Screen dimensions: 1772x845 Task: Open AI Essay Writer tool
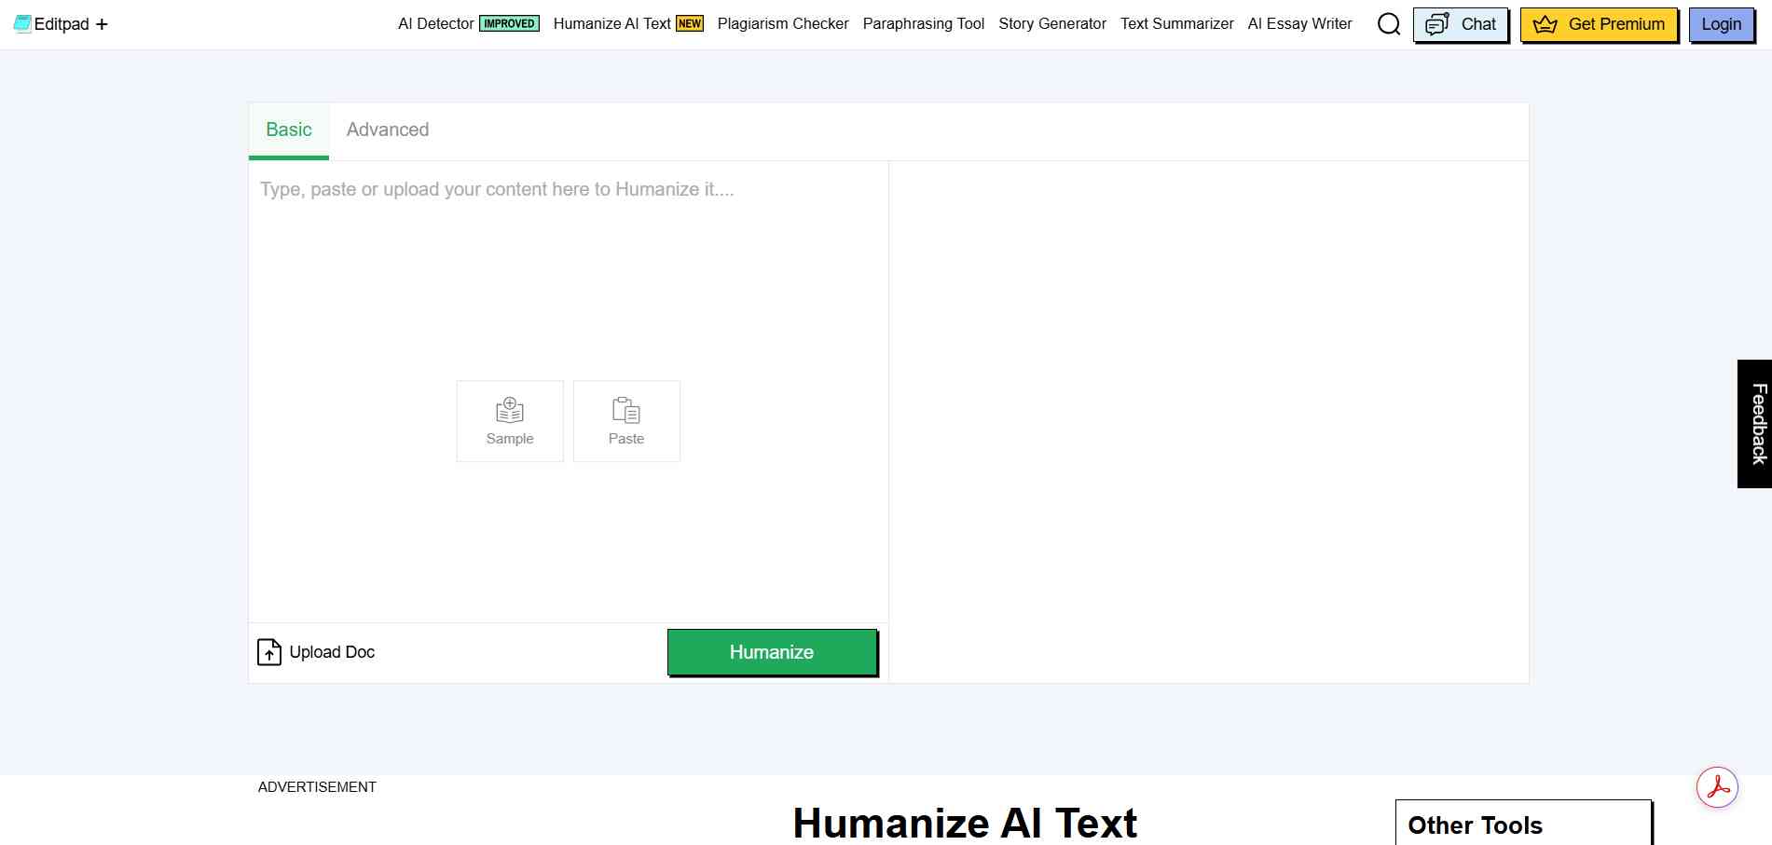click(x=1300, y=24)
